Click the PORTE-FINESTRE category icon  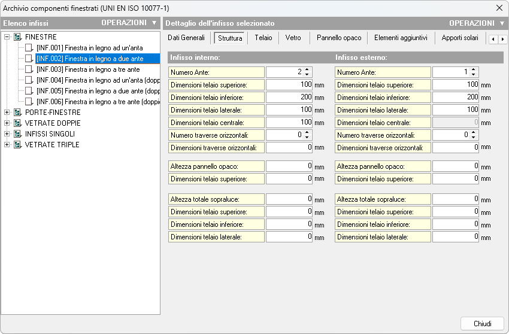point(17,113)
